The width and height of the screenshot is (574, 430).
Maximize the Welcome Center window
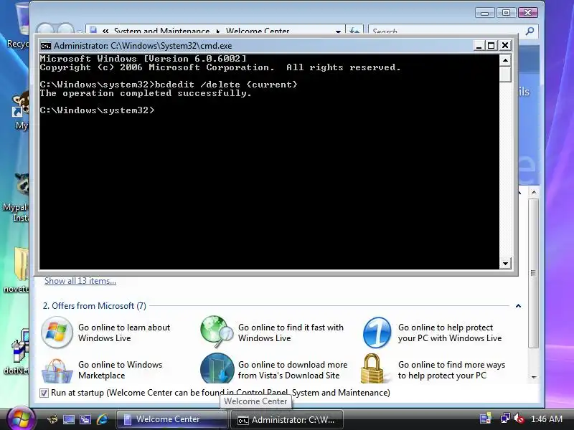[x=506, y=13]
